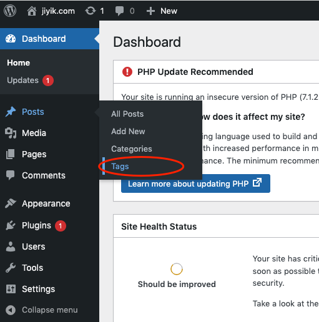Open the Tools menu
This screenshot has height=322, width=319.
pyautogui.click(x=32, y=268)
